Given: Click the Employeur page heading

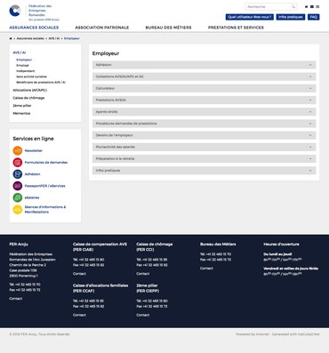Looking at the screenshot, I should point(106,53).
